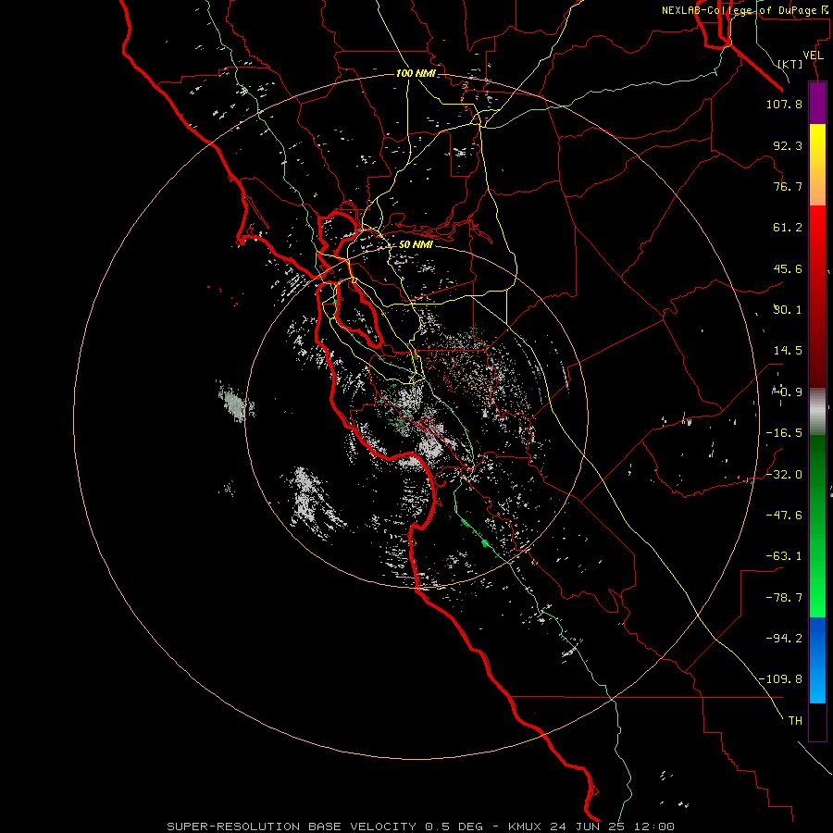The image size is (833, 833).
Task: Select the 14.5 velocity scale value
Action: click(788, 351)
